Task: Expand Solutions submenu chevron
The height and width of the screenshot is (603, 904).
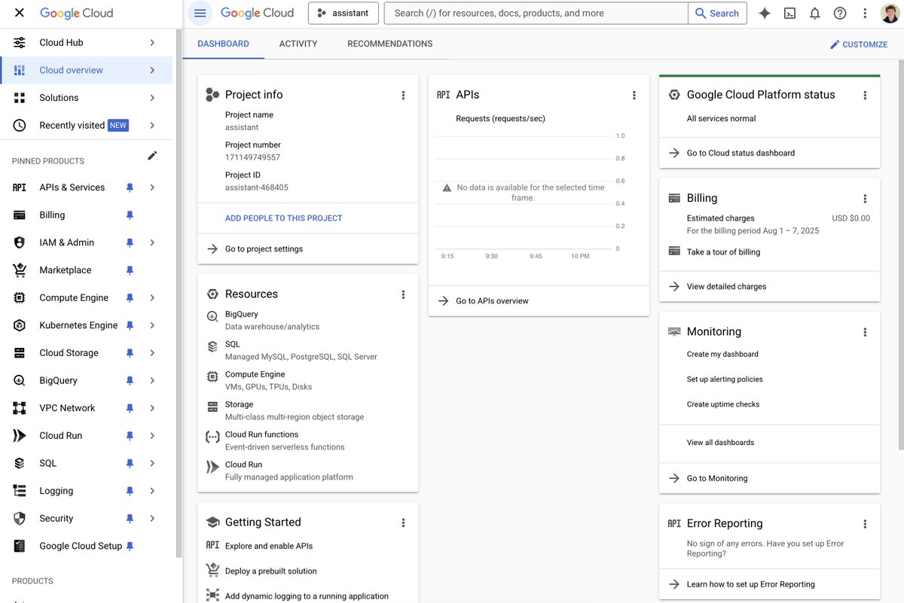Action: tap(152, 98)
